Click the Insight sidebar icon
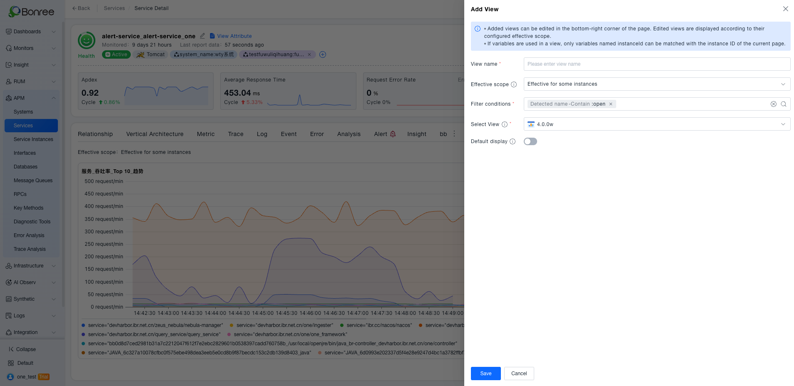794x386 pixels. pyautogui.click(x=9, y=65)
